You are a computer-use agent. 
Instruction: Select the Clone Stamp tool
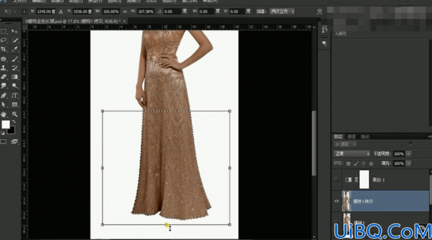point(4,68)
